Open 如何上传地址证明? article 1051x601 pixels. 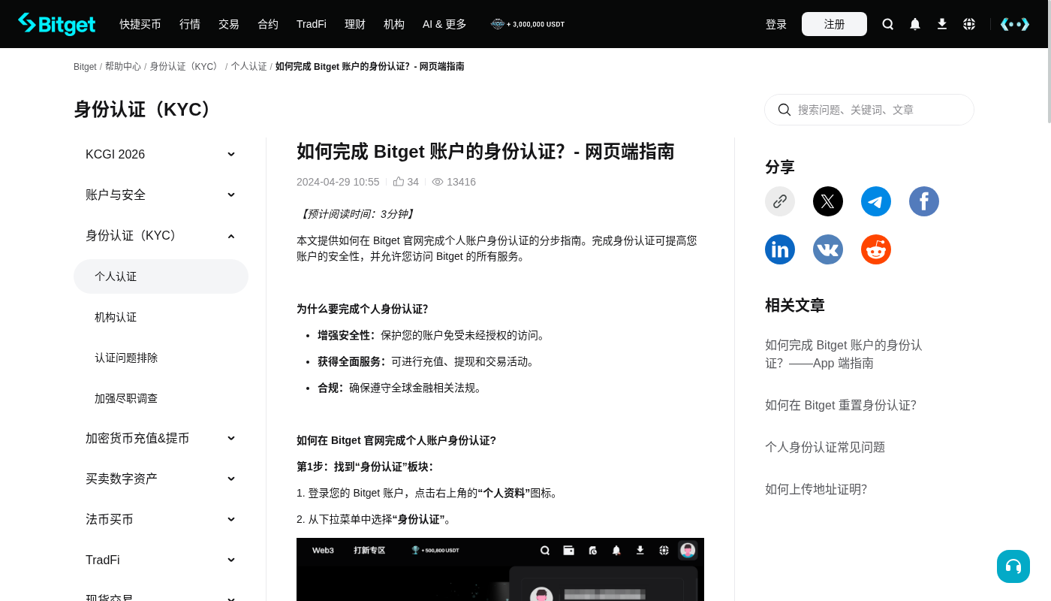[x=816, y=489]
